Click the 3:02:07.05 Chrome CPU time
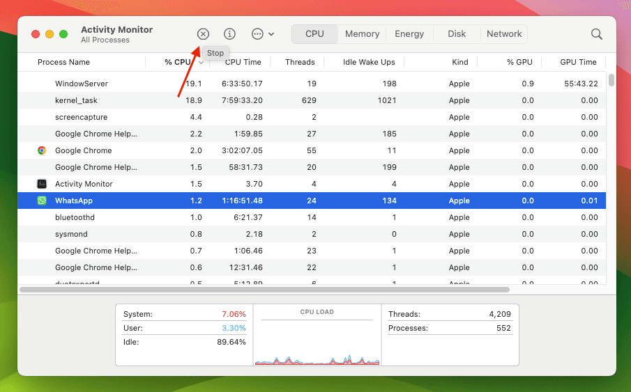The image size is (631, 392). (242, 150)
